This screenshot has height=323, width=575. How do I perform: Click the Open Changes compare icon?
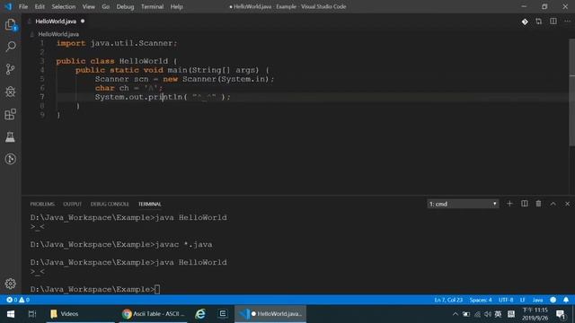point(539,22)
